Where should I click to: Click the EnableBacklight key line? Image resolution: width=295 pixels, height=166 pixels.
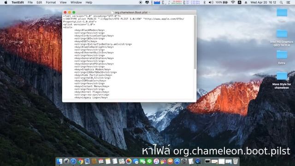tap(94, 47)
